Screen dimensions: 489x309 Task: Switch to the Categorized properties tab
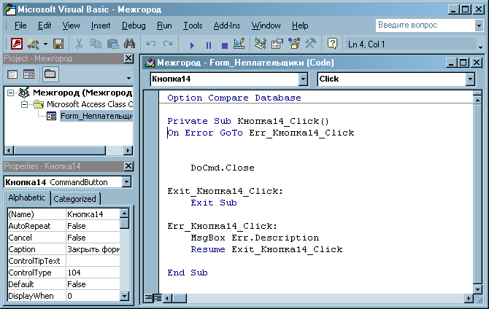[x=75, y=199]
